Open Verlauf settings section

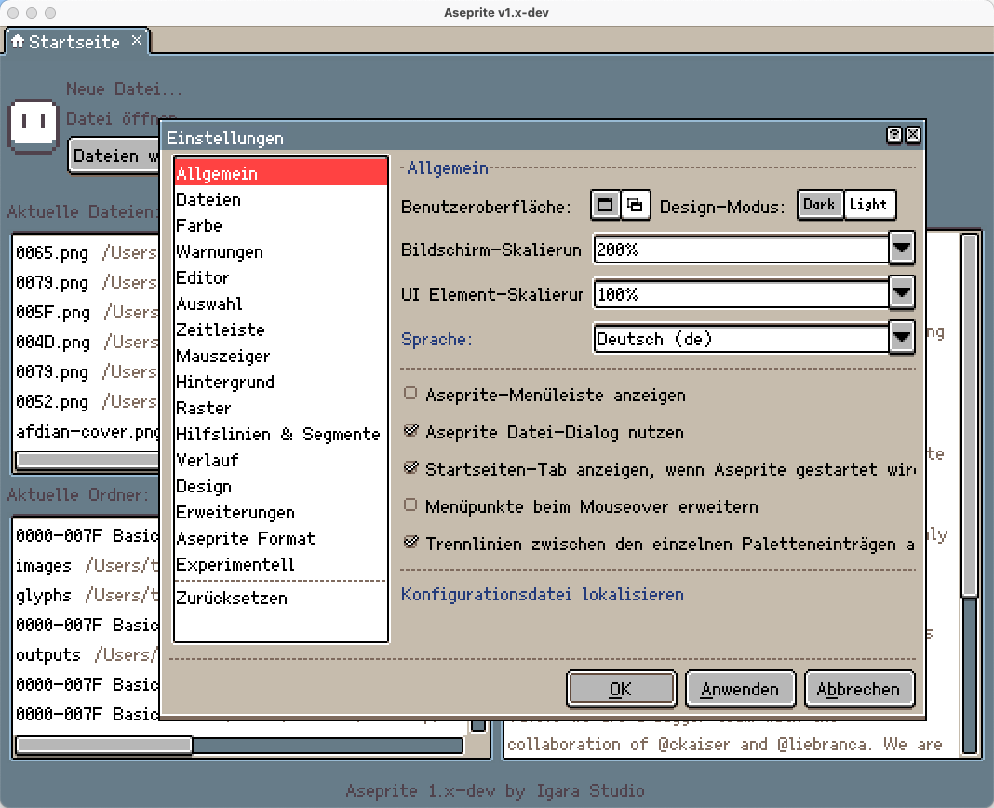pos(281,459)
